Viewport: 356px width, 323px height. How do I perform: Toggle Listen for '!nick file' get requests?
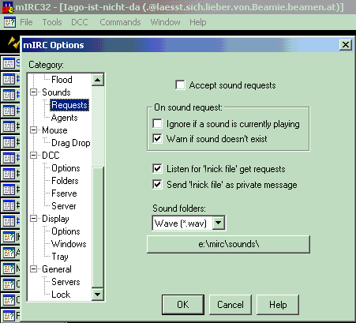coord(157,169)
